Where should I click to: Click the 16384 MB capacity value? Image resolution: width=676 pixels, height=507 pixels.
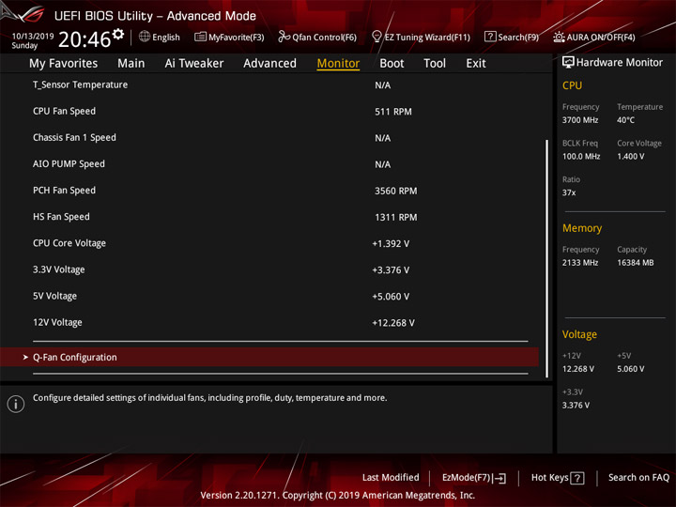tap(636, 263)
